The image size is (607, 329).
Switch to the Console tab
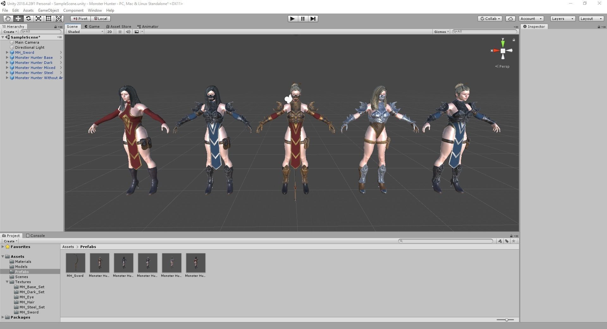tap(35, 236)
